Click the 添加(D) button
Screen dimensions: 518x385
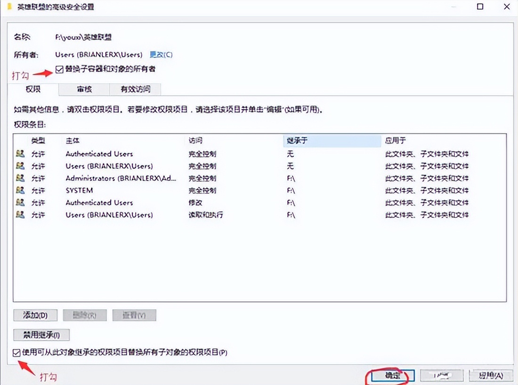pos(35,315)
